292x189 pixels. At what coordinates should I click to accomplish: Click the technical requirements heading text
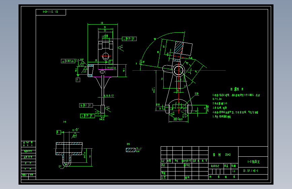237,89
